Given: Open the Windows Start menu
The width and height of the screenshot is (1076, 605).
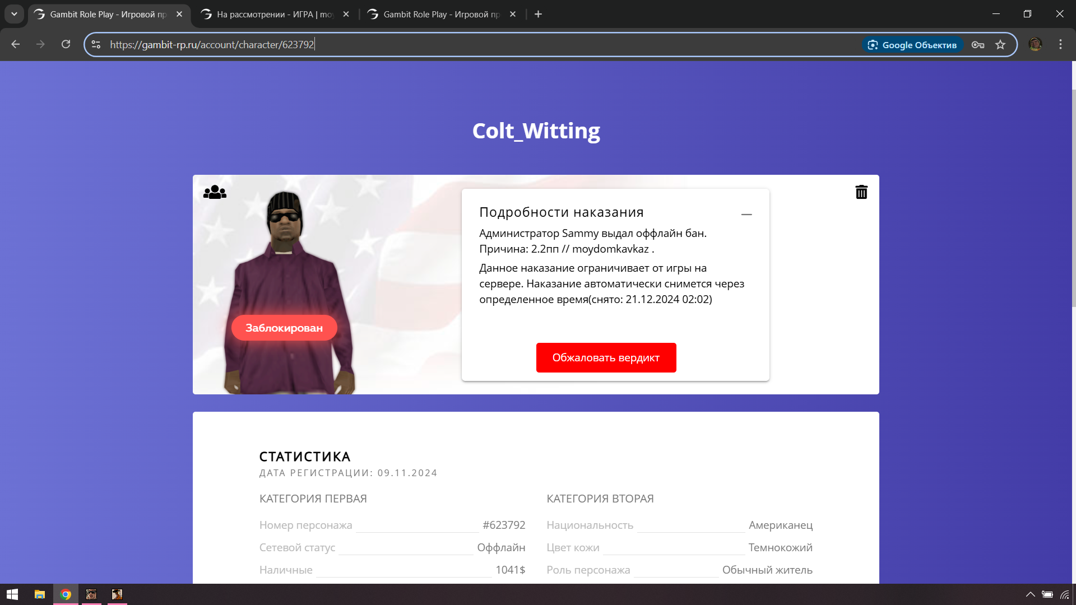Looking at the screenshot, I should [12, 594].
